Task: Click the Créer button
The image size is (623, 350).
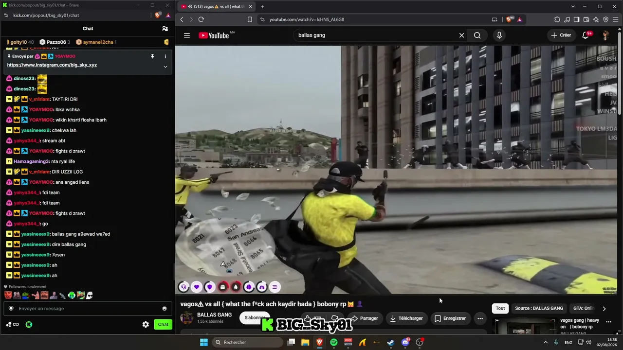Action: click(x=561, y=35)
